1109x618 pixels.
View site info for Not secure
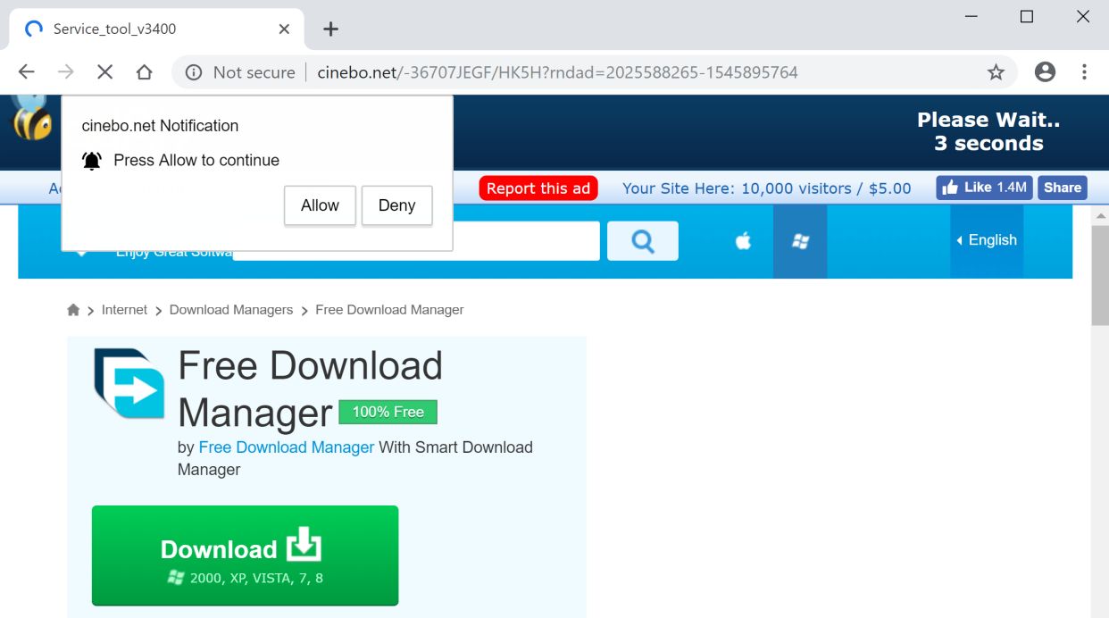click(x=239, y=72)
